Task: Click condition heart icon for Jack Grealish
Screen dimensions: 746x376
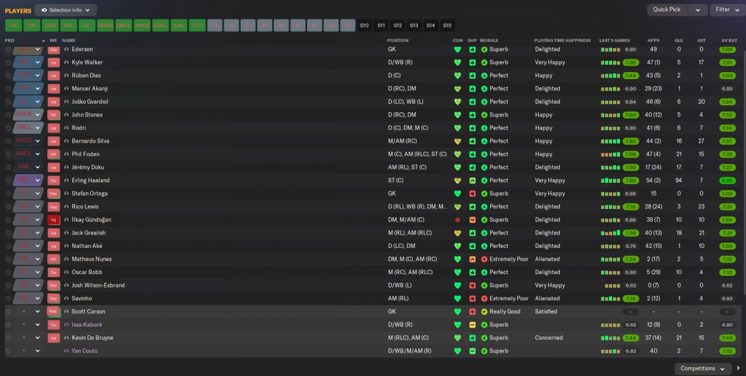Action: [x=458, y=233]
